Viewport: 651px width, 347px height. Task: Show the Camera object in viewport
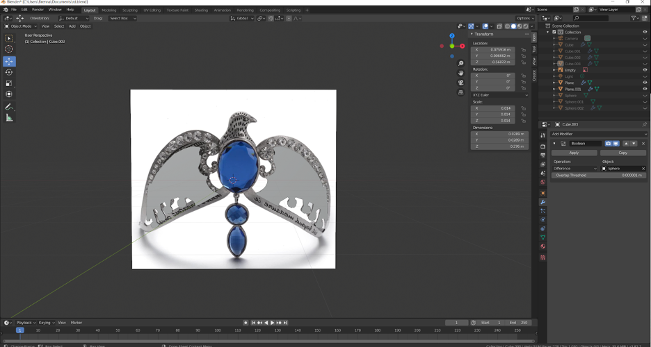click(645, 38)
